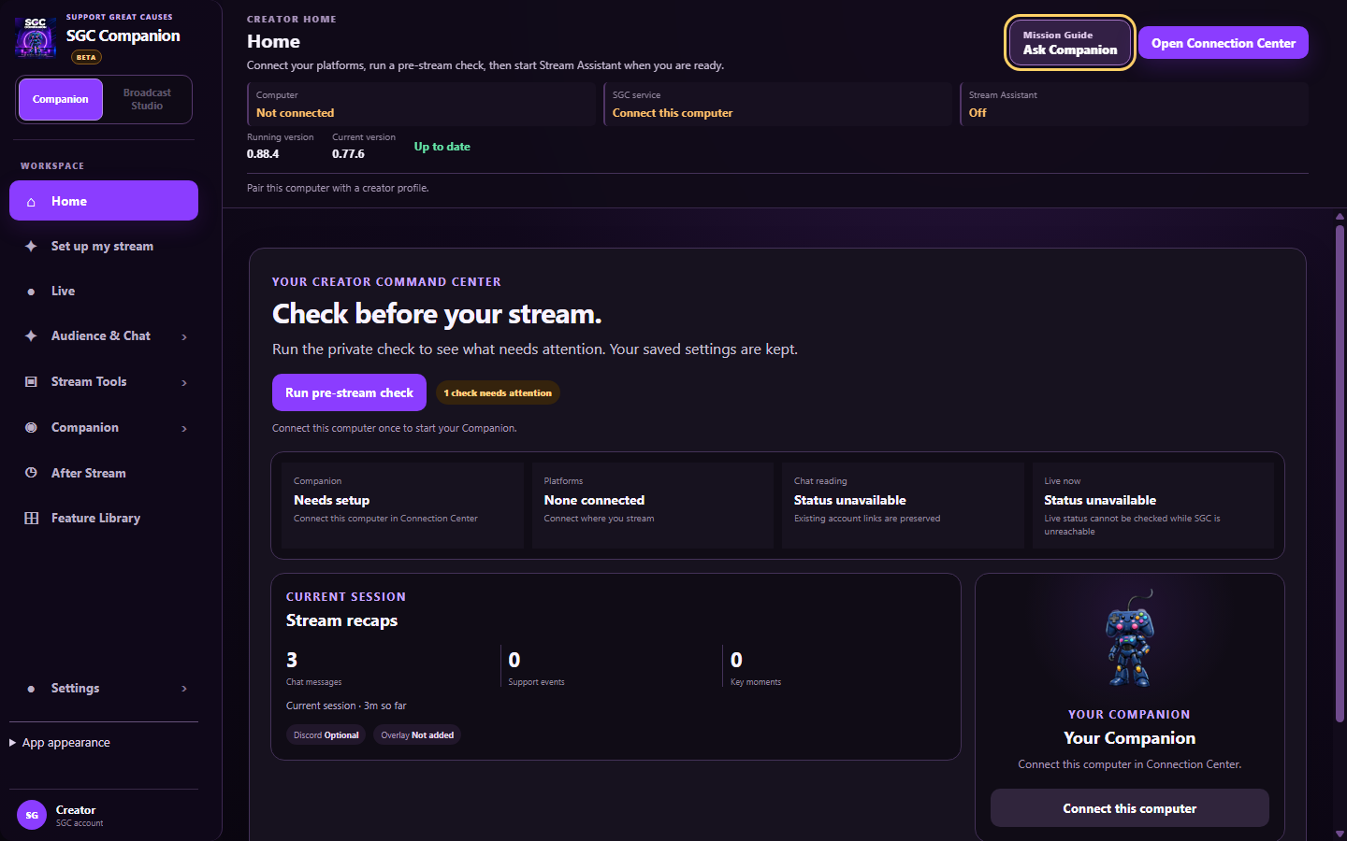Open Set up my stream
The width and height of the screenshot is (1347, 841).
(104, 247)
